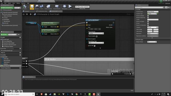Click the Components search magnifier icon
Viewport: 171px width, 96px height.
[x=20, y=8]
